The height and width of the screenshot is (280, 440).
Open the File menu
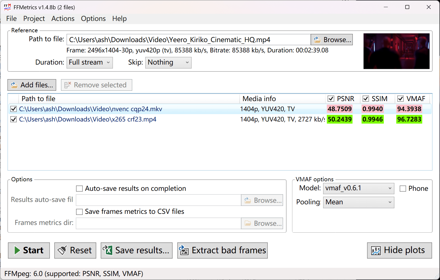tap(11, 19)
